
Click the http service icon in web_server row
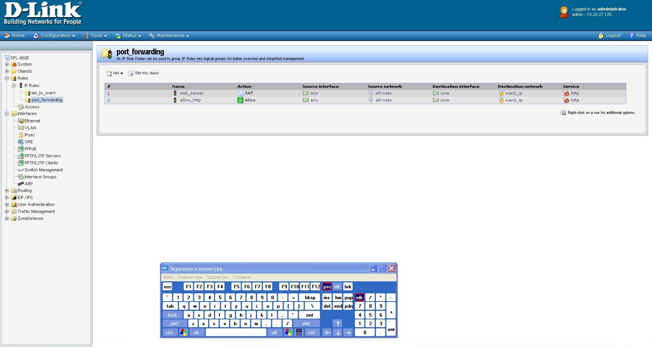pyautogui.click(x=566, y=93)
